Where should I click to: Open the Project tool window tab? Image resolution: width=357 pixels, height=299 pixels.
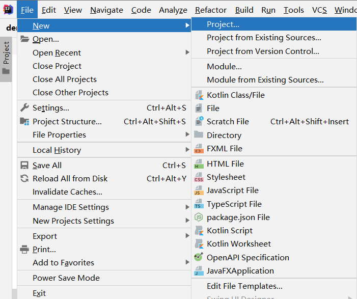6,59
